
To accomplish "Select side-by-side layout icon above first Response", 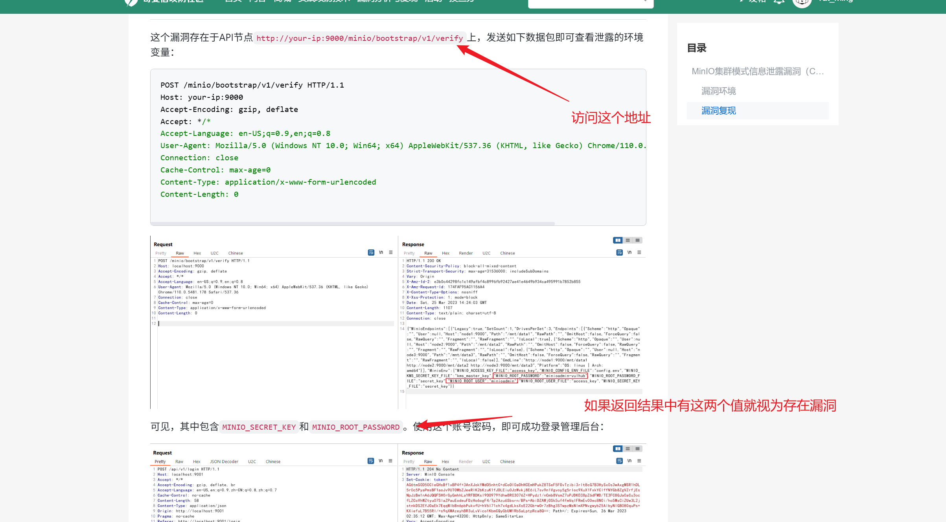I will click(x=618, y=240).
